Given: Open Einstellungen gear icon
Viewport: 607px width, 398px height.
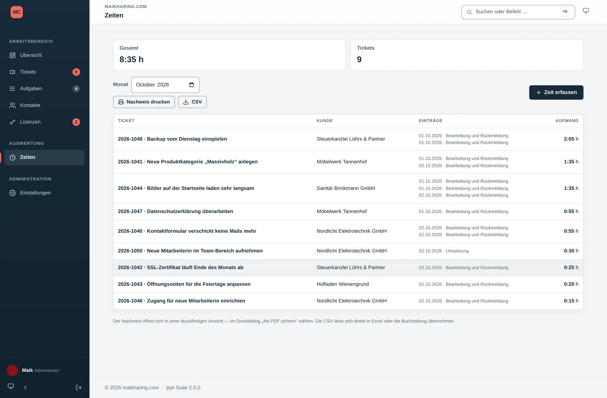Looking at the screenshot, I should pos(13,193).
